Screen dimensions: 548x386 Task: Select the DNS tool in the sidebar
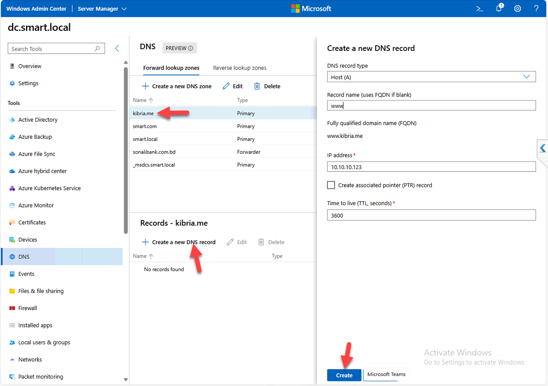pyautogui.click(x=62, y=256)
